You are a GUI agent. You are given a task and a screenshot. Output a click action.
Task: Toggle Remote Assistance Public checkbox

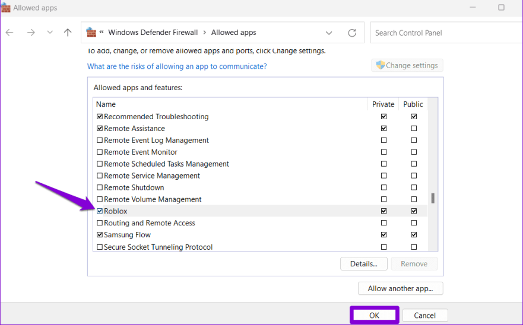click(x=414, y=128)
